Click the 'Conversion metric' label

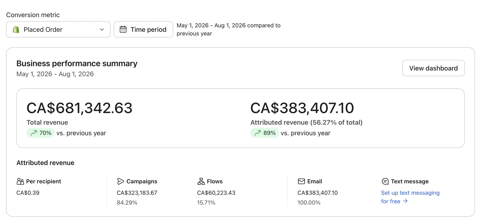tap(33, 15)
